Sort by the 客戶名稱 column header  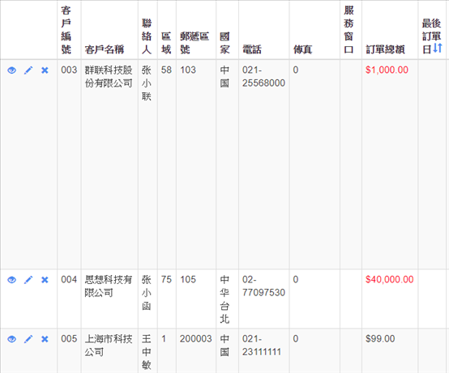(105, 49)
